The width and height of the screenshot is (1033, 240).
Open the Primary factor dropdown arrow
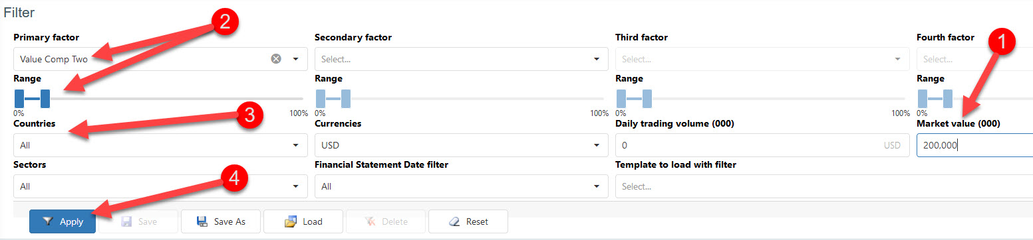click(x=295, y=59)
